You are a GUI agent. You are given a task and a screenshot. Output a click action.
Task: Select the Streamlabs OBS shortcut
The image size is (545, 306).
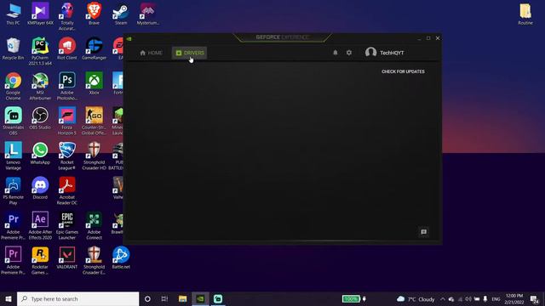pos(14,121)
